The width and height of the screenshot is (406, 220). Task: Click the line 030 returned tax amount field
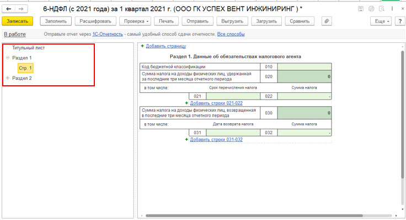[304, 113]
